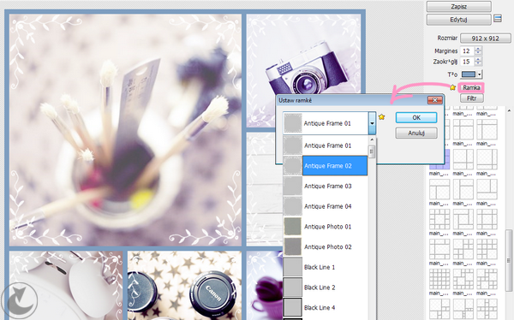Click the Anuluj cancel button
The width and height of the screenshot is (514, 320).
(416, 133)
